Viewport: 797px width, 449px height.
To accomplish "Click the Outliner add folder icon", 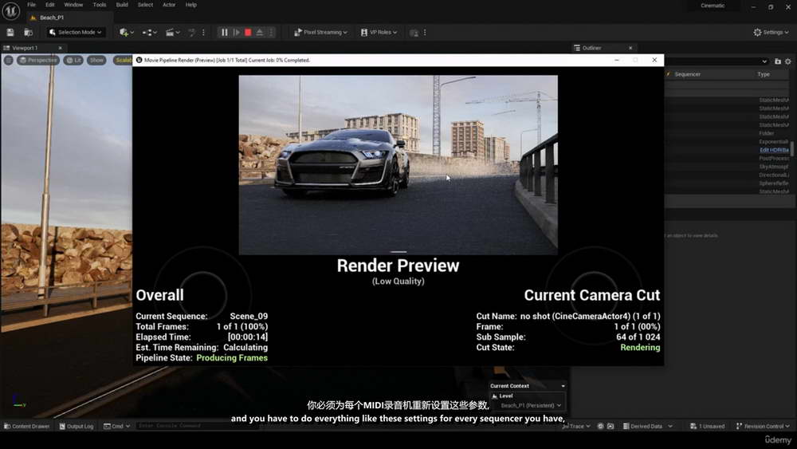I will 778,61.
